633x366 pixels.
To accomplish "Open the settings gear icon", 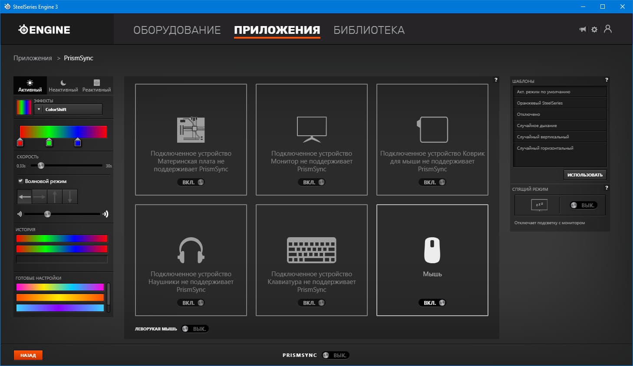I will [594, 29].
